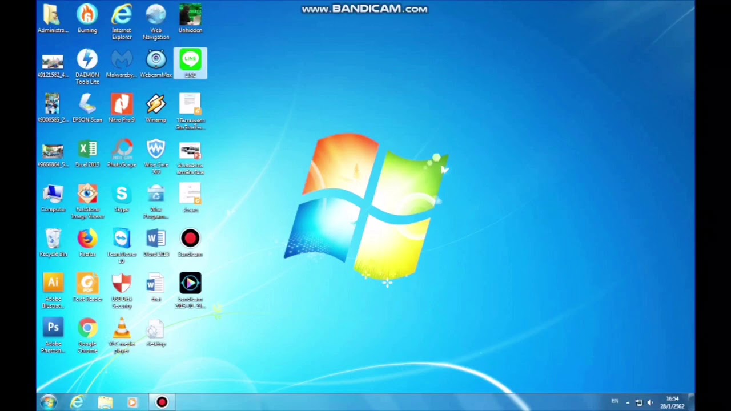Launch EPSON Scan
The height and width of the screenshot is (411, 731).
[x=87, y=108]
